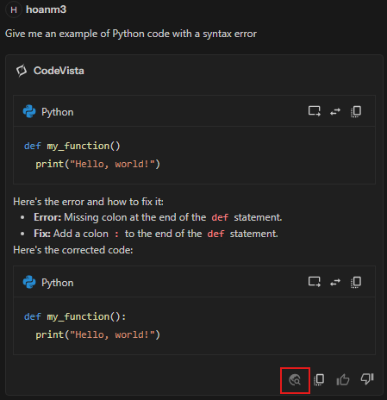The height and width of the screenshot is (400, 387).
Task: Click the user prompt about syntax error
Action: pyautogui.click(x=131, y=34)
